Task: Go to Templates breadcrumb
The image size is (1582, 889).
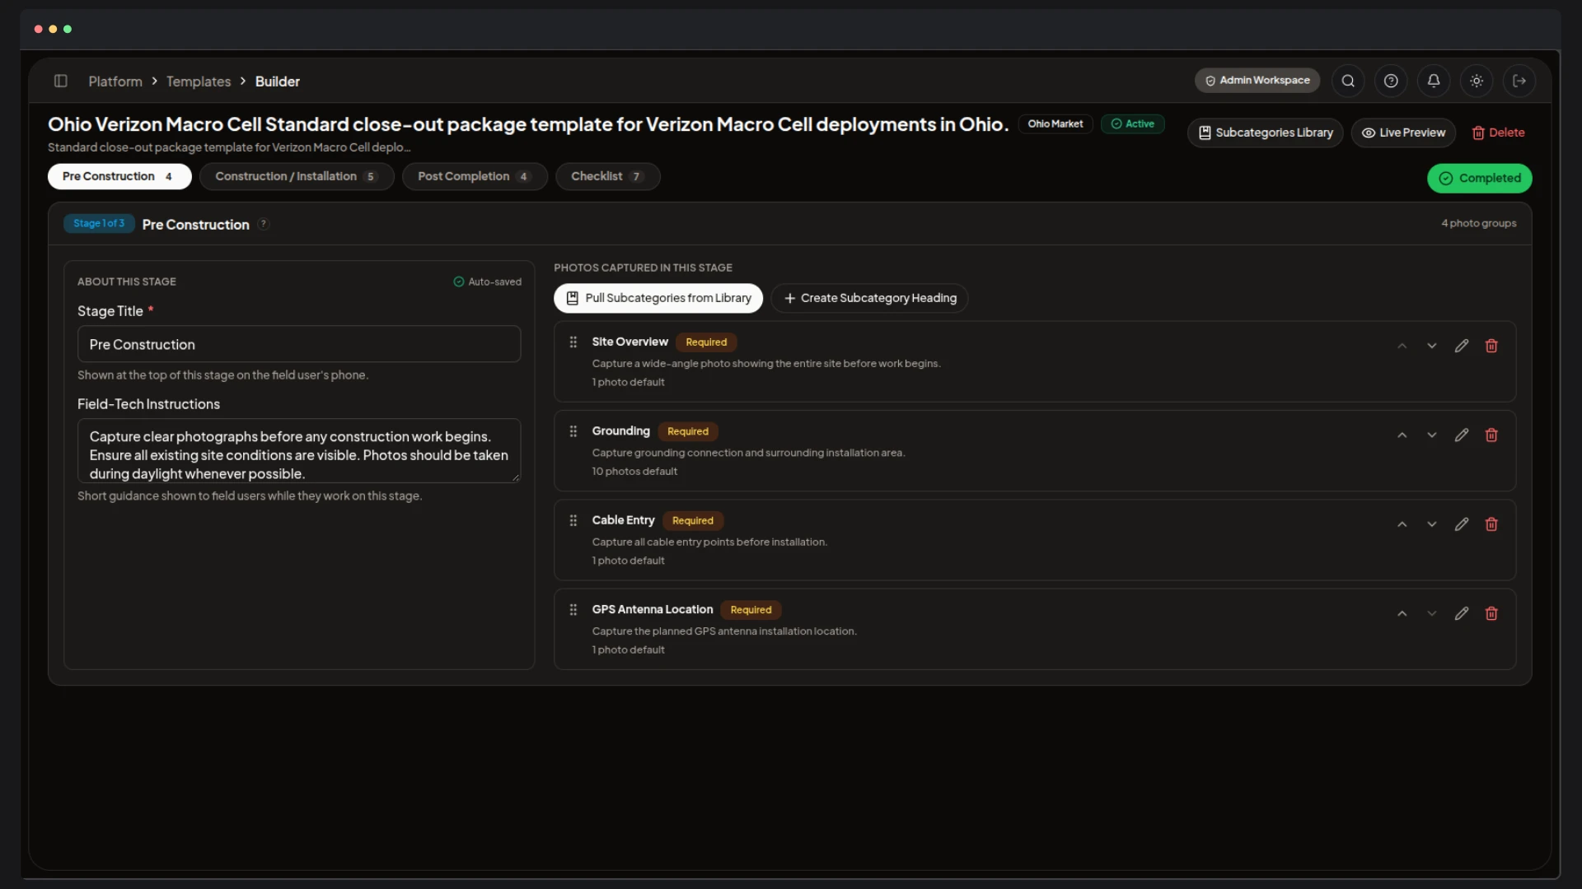Action: 199,81
